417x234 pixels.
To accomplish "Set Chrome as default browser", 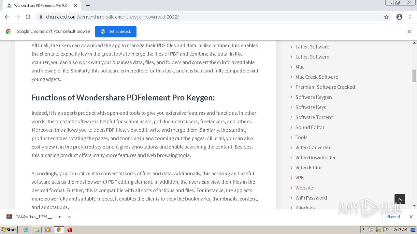I will pyautogui.click(x=116, y=32).
